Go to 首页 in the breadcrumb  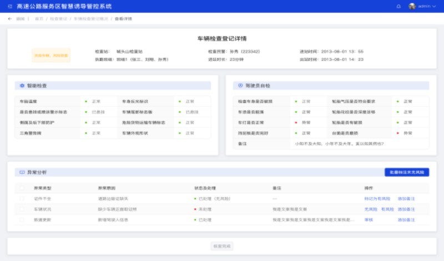pos(39,19)
